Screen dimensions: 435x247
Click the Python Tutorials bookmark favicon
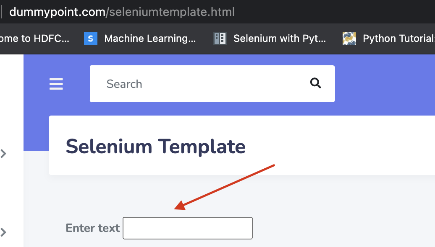coord(349,39)
